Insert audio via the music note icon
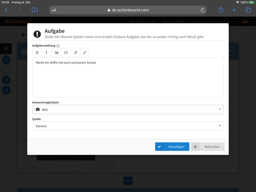 coord(75,52)
